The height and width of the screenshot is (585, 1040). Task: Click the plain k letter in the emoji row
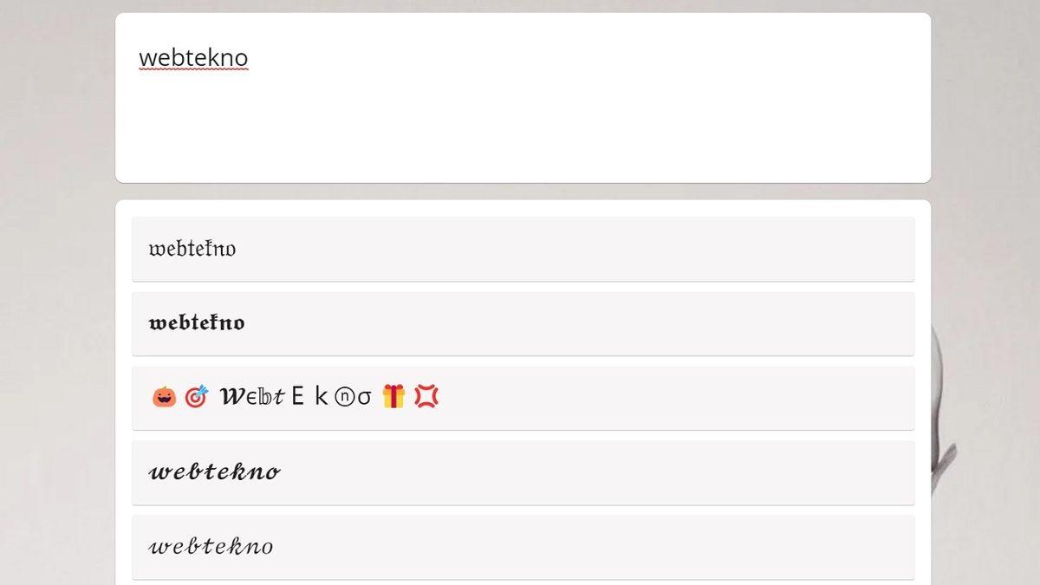321,397
